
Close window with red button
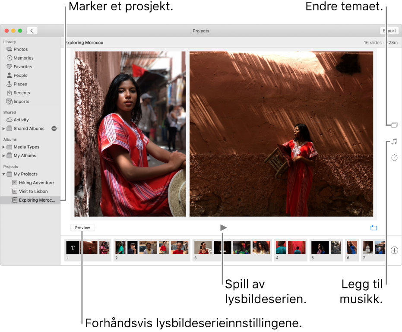[6, 31]
